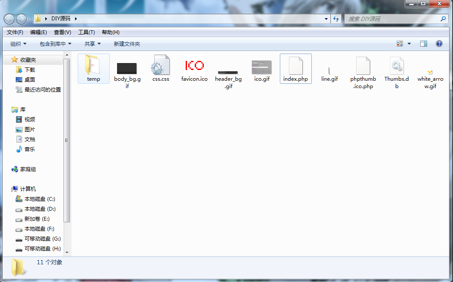453x282 pixels.
Task: Open the 文件(F) menu
Action: [15, 32]
